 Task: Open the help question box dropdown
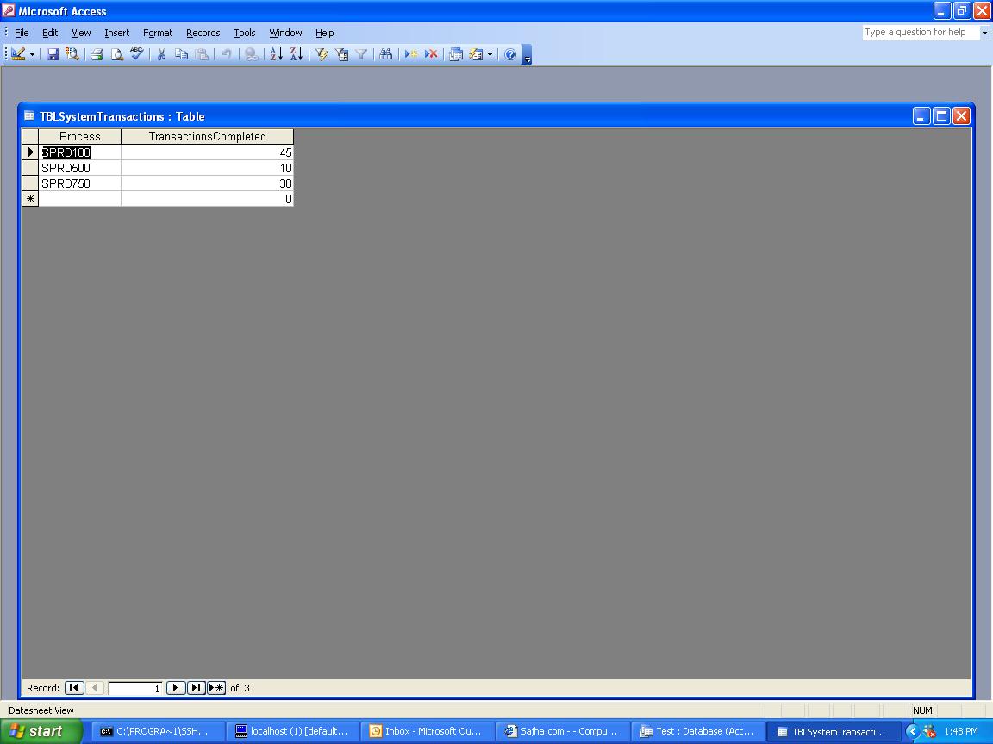[984, 33]
